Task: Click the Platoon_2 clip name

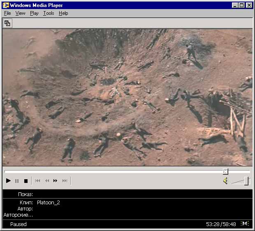Action: coord(49,203)
